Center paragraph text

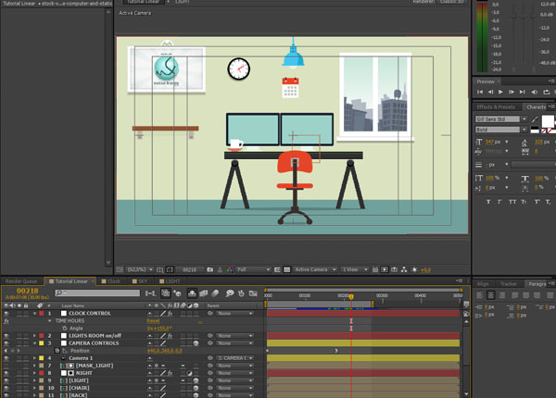coord(491,295)
